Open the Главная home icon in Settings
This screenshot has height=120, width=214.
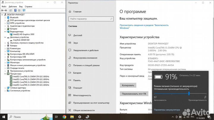(70, 12)
